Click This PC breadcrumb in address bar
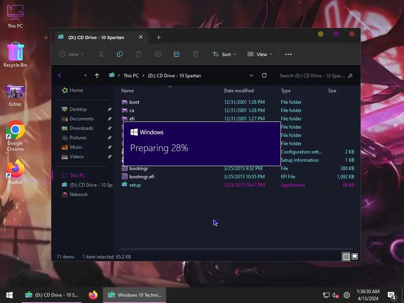The height and width of the screenshot is (303, 404). pos(131,75)
